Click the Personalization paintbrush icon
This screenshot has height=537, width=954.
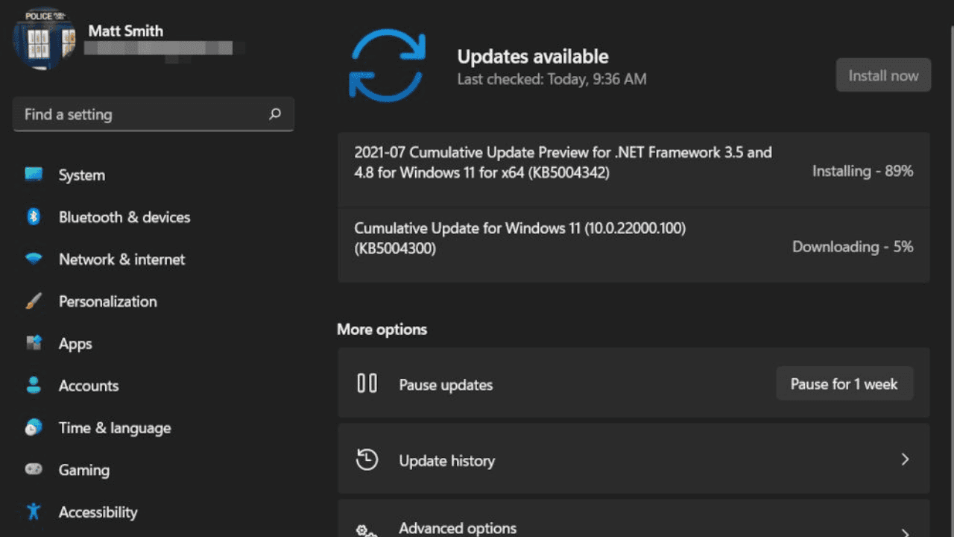(34, 301)
